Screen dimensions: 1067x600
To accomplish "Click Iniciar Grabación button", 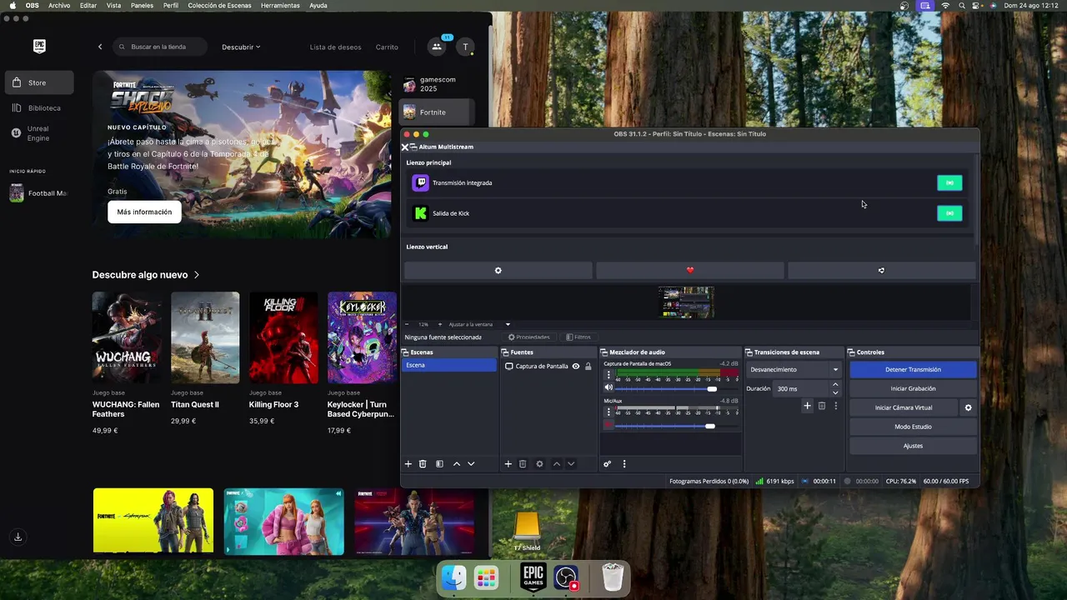I will 913,388.
